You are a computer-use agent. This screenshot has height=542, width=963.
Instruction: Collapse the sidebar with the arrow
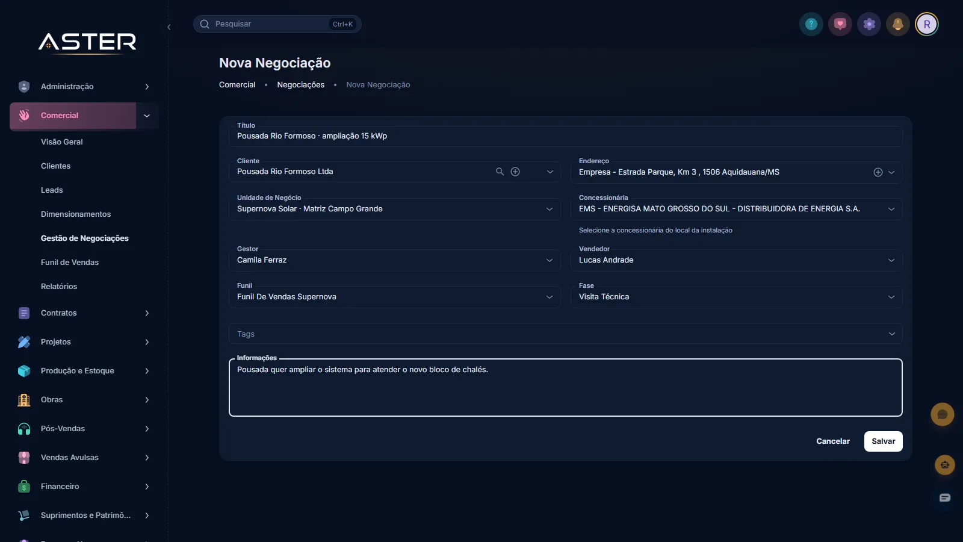(169, 27)
